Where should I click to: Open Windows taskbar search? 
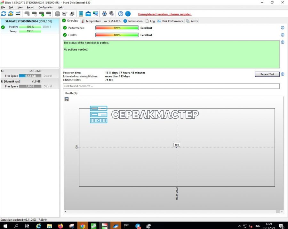tap(16, 226)
